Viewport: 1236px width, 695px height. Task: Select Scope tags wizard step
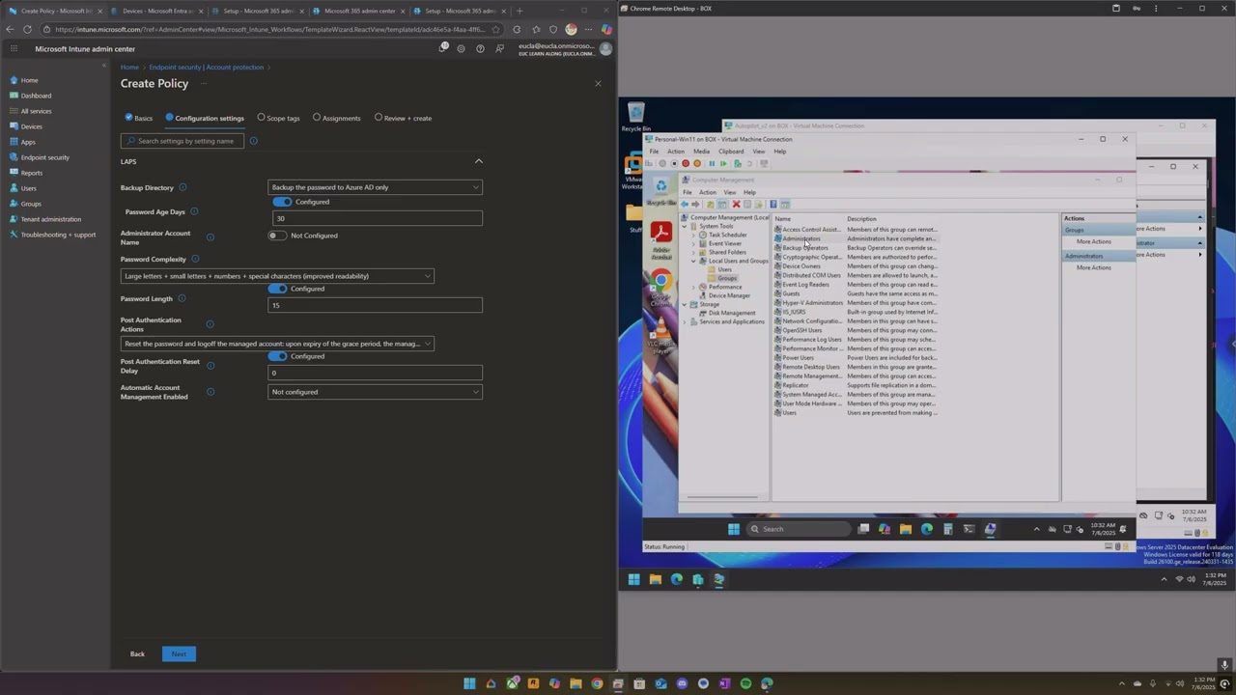click(279, 118)
